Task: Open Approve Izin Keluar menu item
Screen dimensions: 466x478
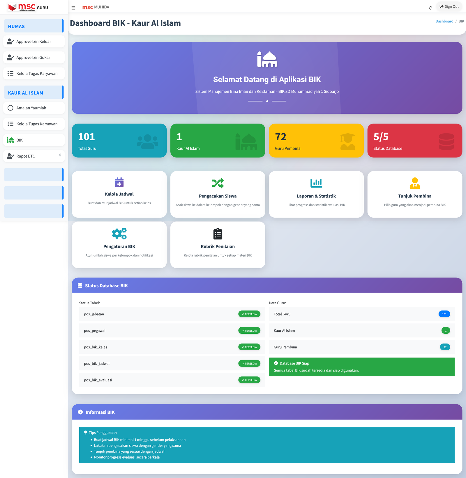Action: pyautogui.click(x=34, y=42)
